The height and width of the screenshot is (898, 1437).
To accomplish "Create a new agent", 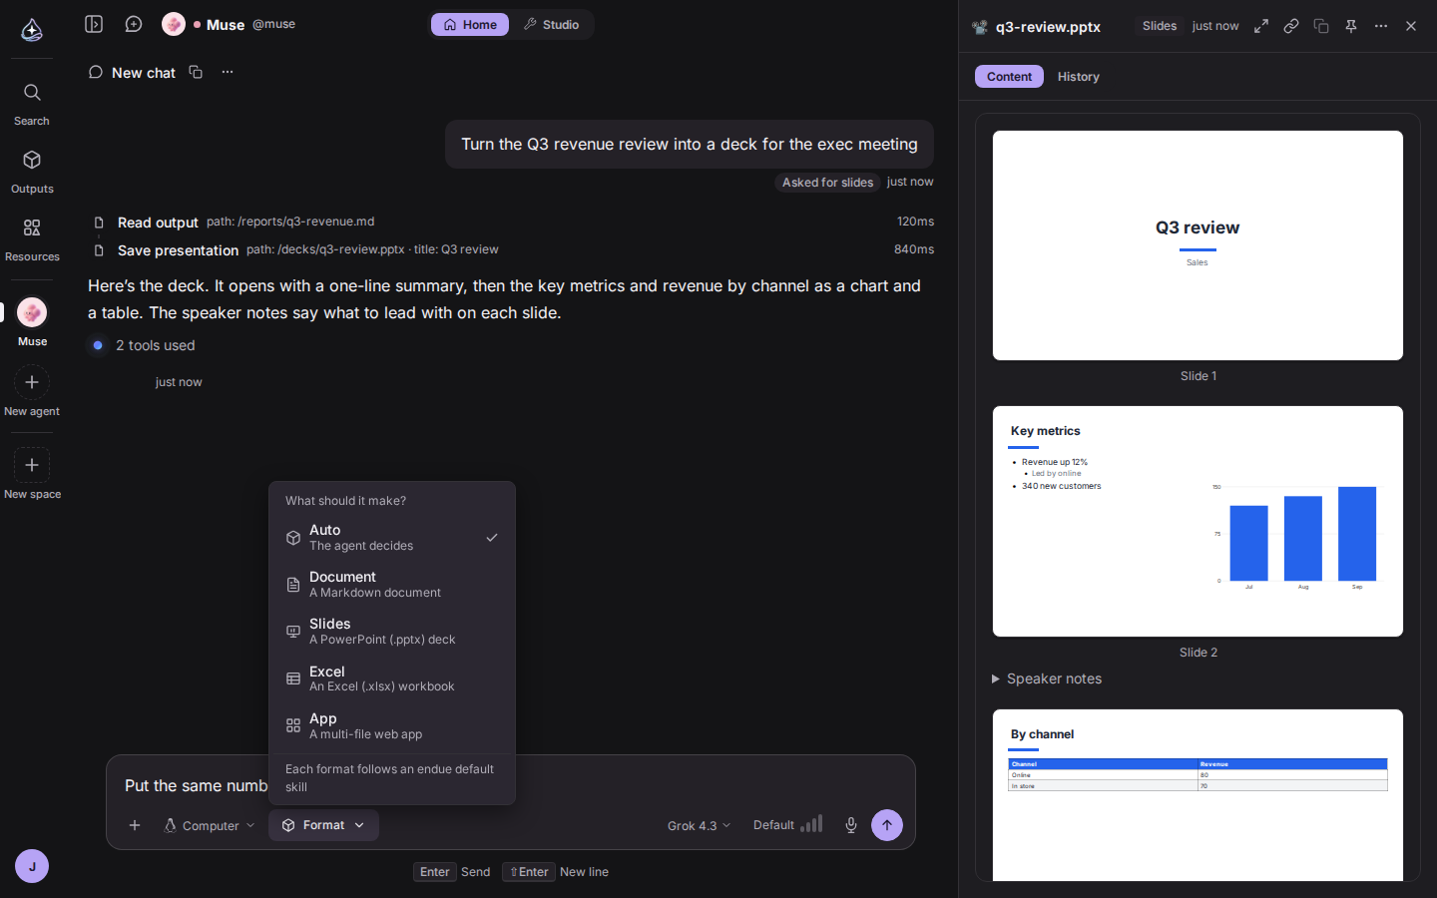I will pyautogui.click(x=32, y=392).
